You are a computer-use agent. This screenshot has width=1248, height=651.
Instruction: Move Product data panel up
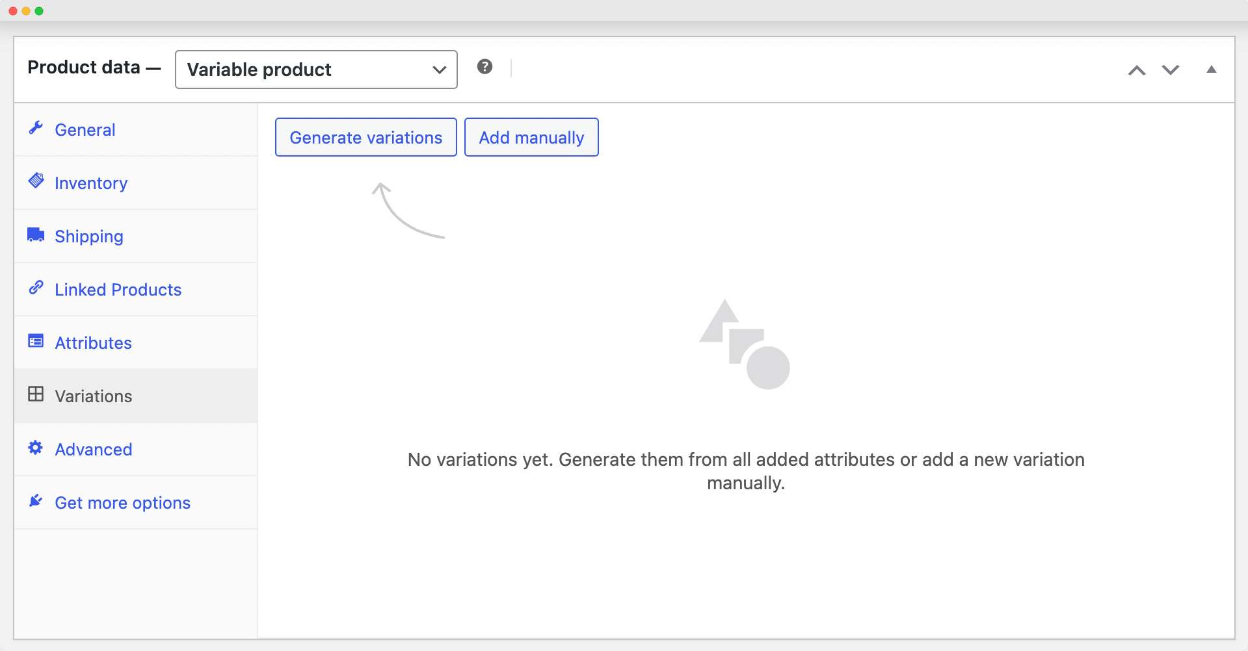pos(1136,70)
